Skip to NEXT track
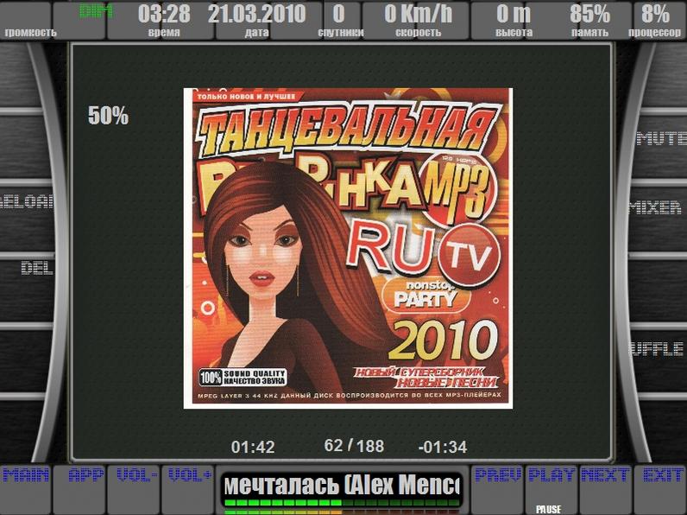Screen dimensions: 687x515 pyautogui.click(x=604, y=476)
